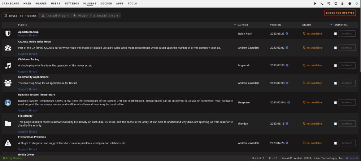361x161 pixels.
Task: Go to the Main menu
Action: [x=27, y=4]
